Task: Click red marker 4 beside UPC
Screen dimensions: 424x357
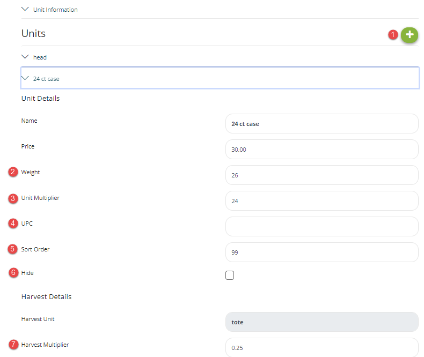Action: coord(13,224)
